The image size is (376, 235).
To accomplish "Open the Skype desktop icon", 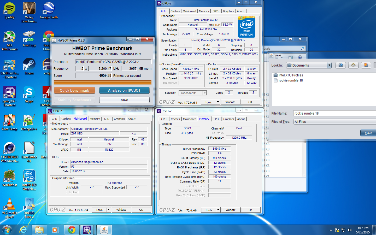I will 29,95.
